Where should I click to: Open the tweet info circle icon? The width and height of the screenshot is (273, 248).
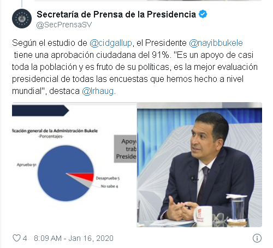pyautogui.click(x=257, y=238)
